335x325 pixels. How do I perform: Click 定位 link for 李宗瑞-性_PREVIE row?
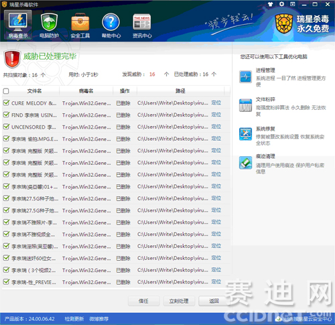[x=216, y=282]
